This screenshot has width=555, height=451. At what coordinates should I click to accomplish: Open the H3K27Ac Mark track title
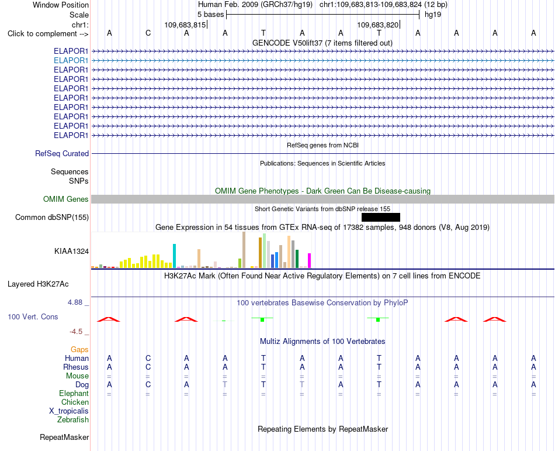(322, 276)
